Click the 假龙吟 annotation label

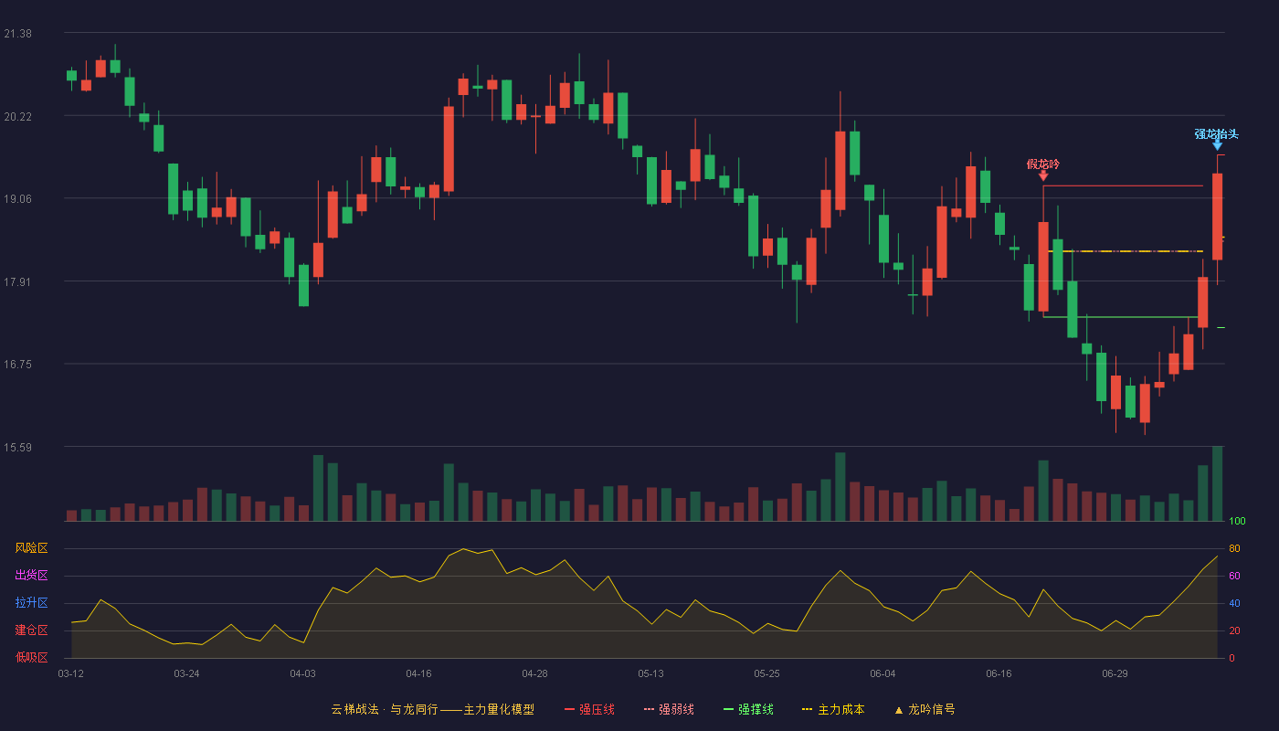coord(1043,164)
